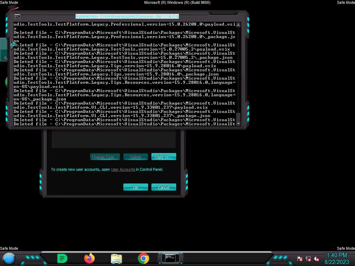Click the line ending 'V1.CLI,version=15.9.33801.237\payload.vsix'
Viewport: 355px width, 266px height.
point(111,107)
